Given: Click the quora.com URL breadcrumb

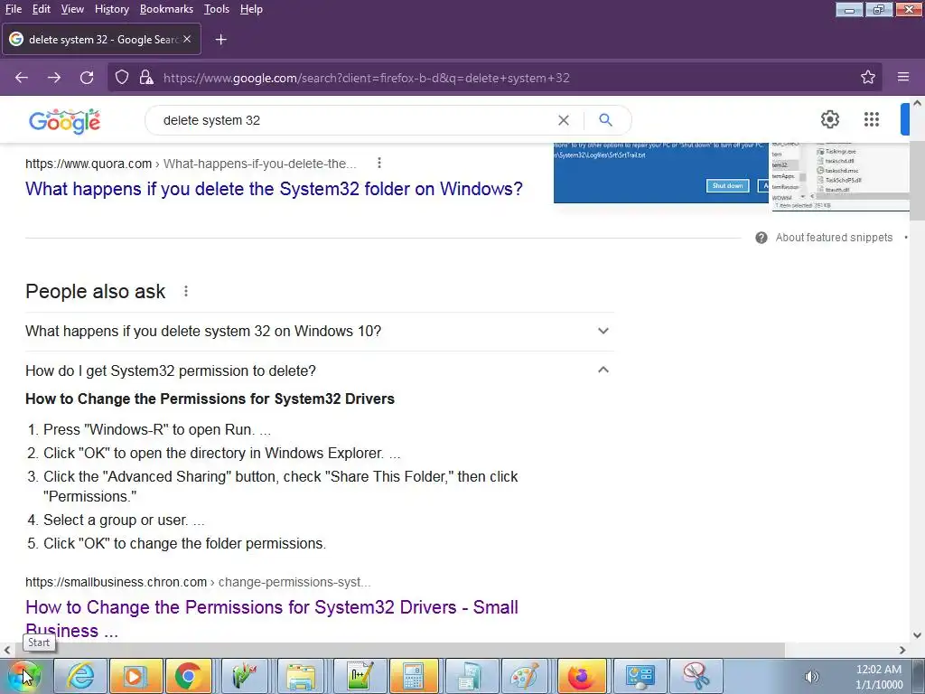Looking at the screenshot, I should click(x=191, y=164).
